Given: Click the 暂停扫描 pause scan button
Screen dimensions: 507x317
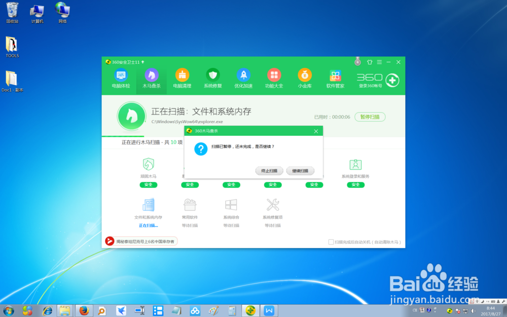Looking at the screenshot, I should [370, 117].
